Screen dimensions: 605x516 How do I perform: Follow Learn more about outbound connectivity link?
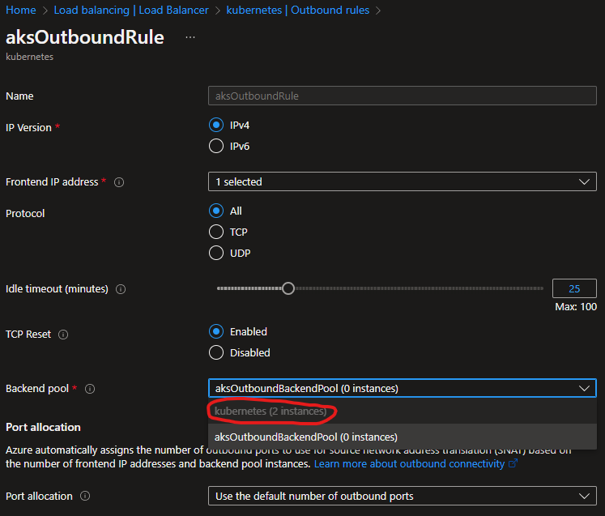pos(409,464)
